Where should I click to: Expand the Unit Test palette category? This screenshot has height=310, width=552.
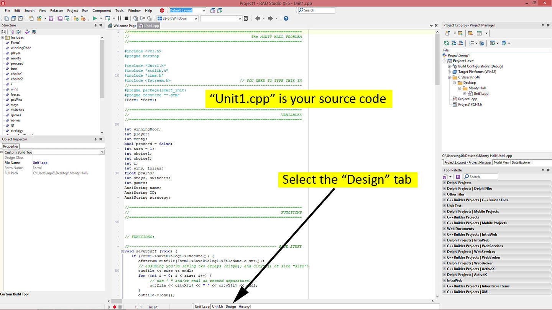445,206
